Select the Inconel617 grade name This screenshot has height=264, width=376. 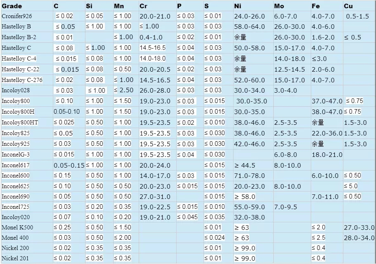(15, 166)
